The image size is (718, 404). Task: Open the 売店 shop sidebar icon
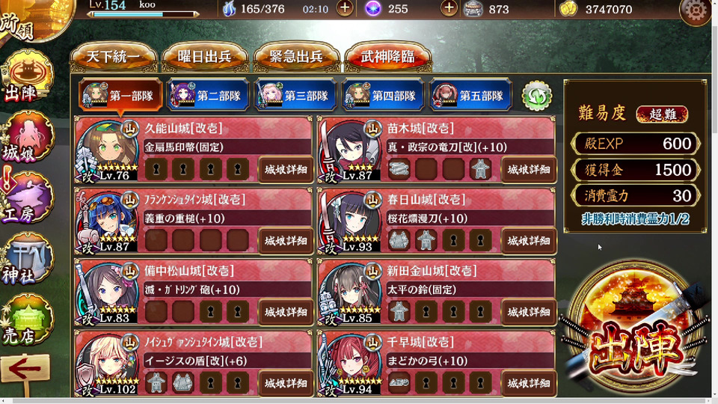point(28,319)
